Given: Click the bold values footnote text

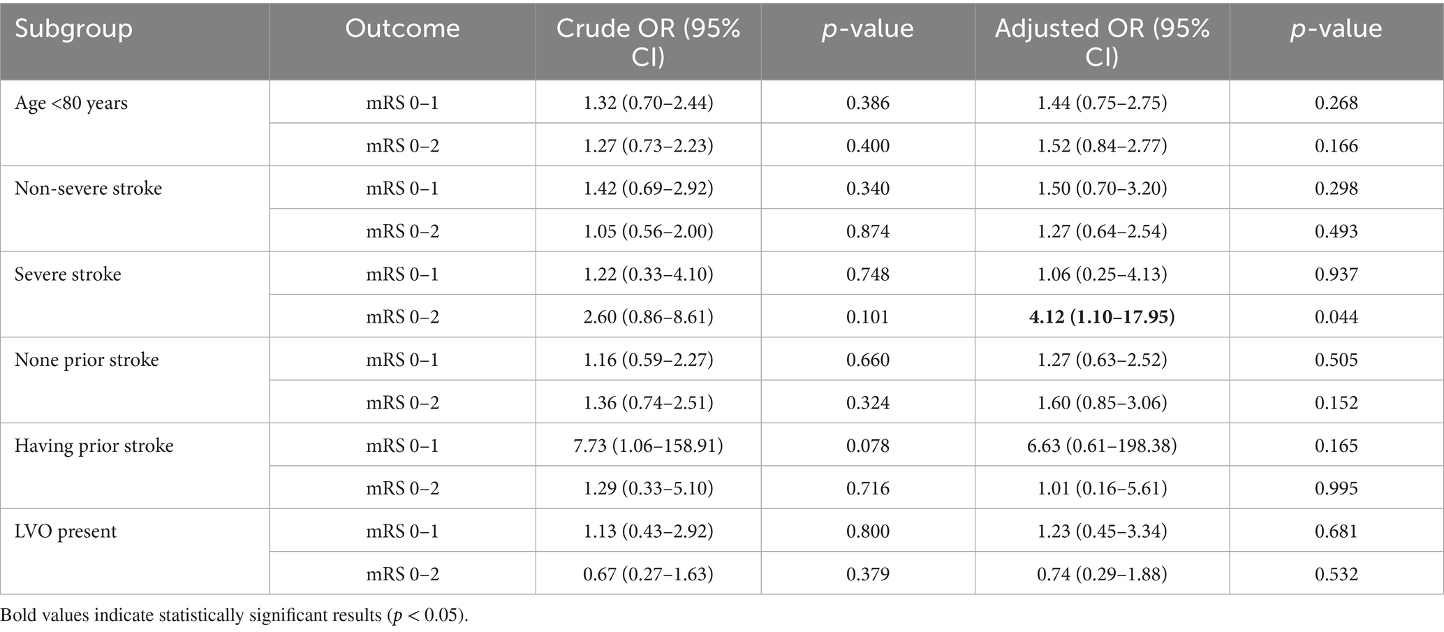Looking at the screenshot, I should click(234, 616).
